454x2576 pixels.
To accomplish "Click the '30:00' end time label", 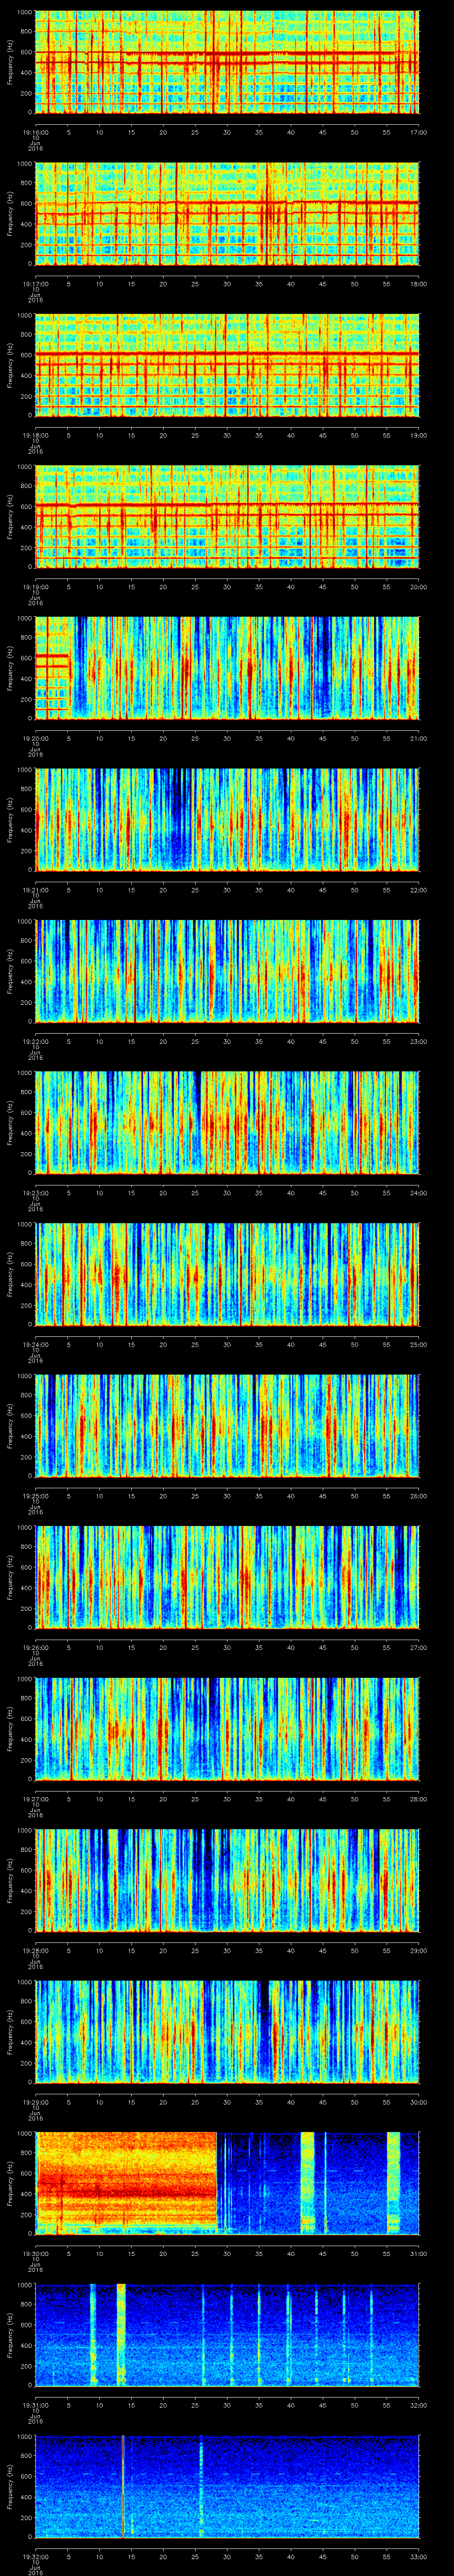I will pos(419,2101).
